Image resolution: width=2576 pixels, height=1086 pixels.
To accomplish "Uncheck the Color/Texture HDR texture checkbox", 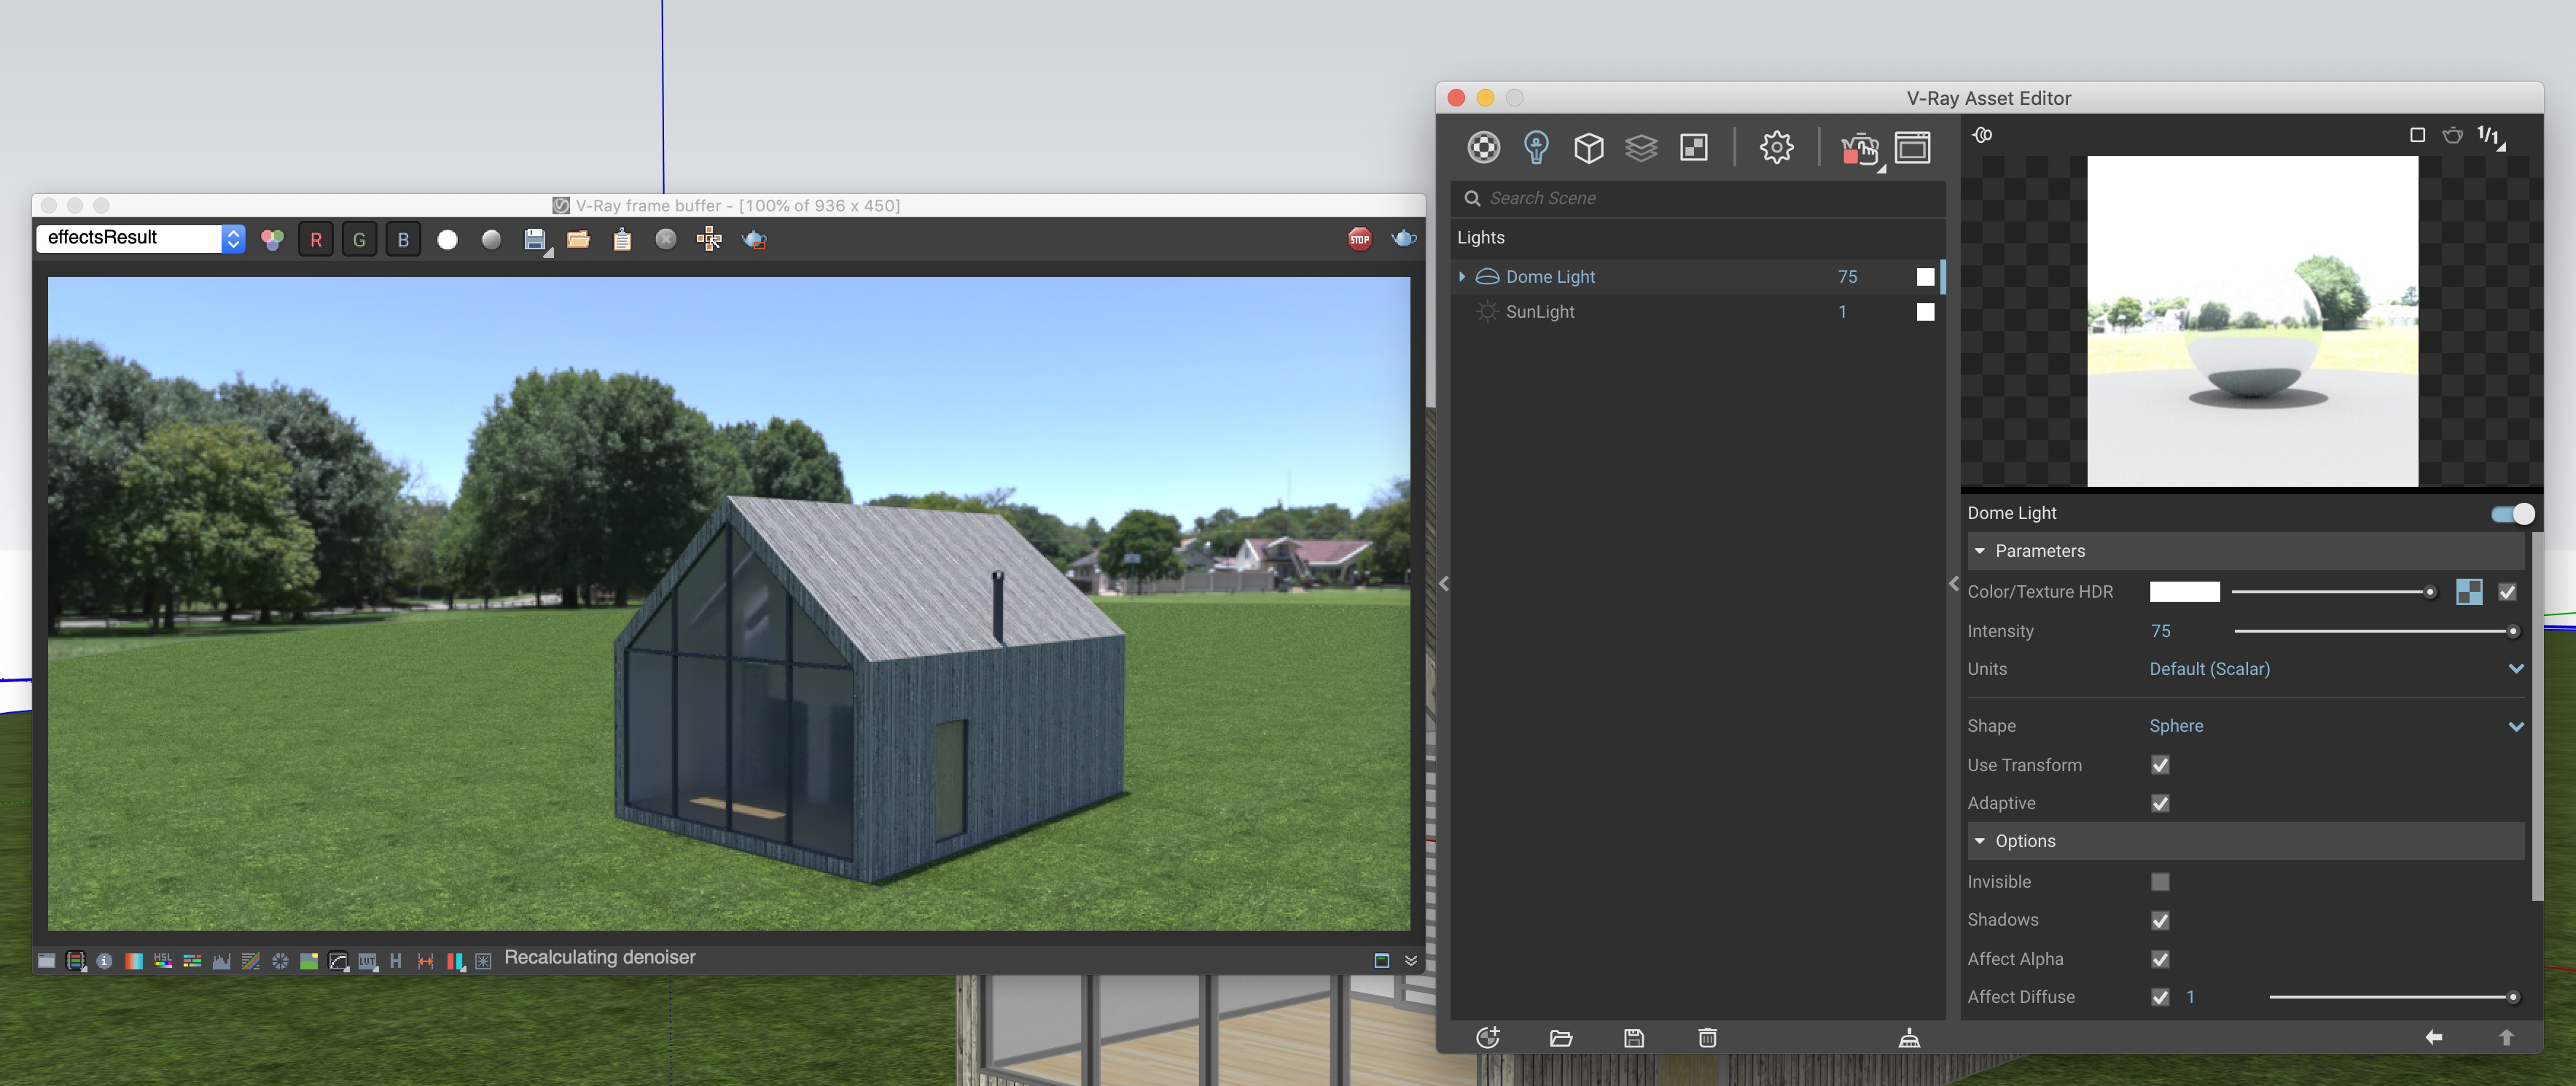I will 2506,592.
